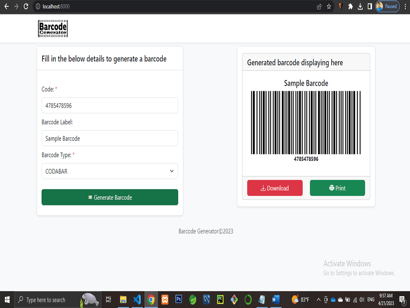Open the extensions puzzle icon
The image size is (410, 308).
[x=351, y=7]
